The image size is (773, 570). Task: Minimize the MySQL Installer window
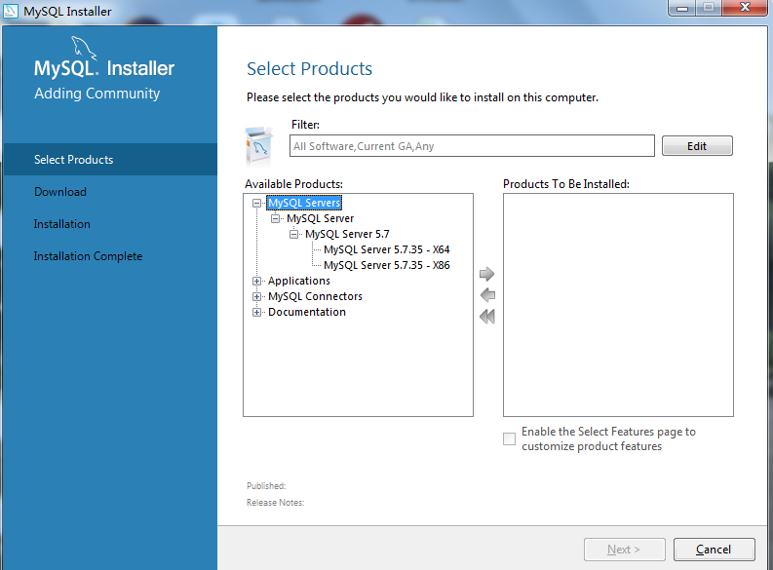point(682,9)
